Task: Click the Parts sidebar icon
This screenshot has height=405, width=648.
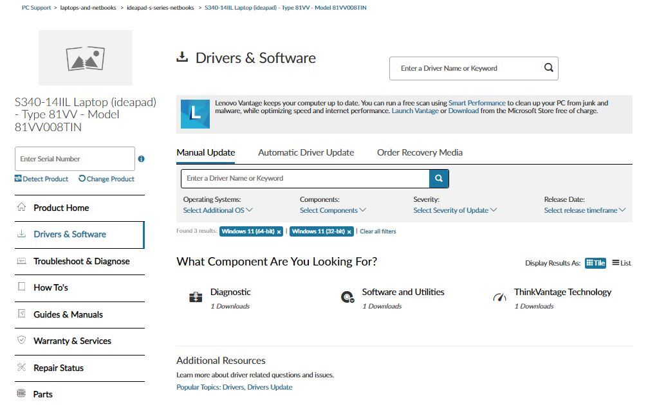Action: pos(21,393)
